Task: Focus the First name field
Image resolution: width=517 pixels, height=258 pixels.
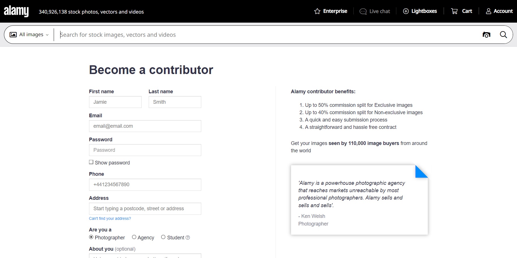Action: pyautogui.click(x=115, y=102)
